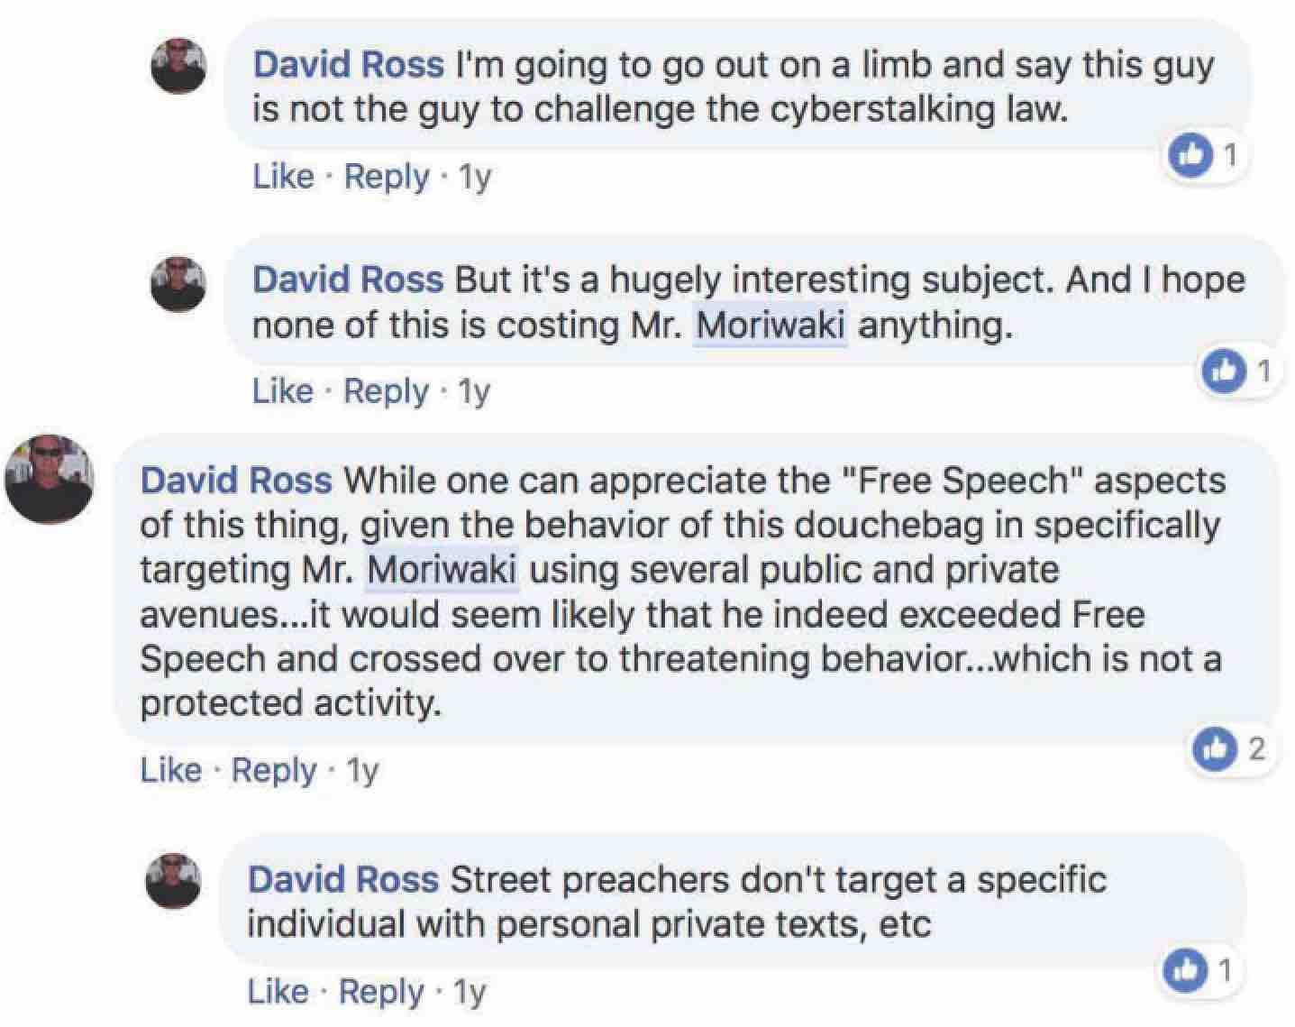Click the thumbs-up reaction on the hugely interesting subject comment

[x=1225, y=371]
